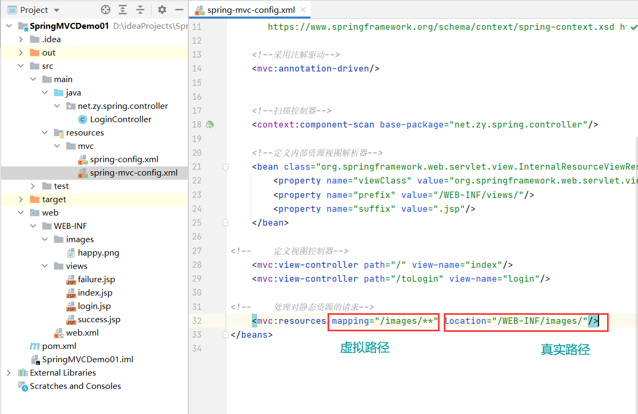Expand the target folder
The width and height of the screenshot is (638, 414).
pos(21,200)
